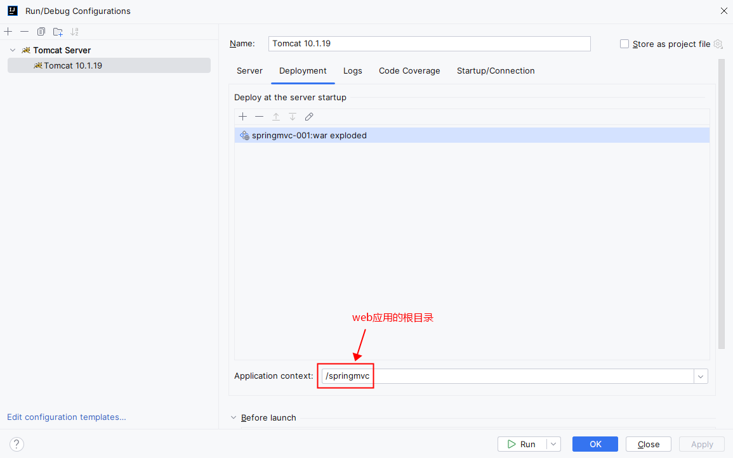Move the artifact up in the deploy list
Screen dimensions: 733x458
click(x=276, y=116)
